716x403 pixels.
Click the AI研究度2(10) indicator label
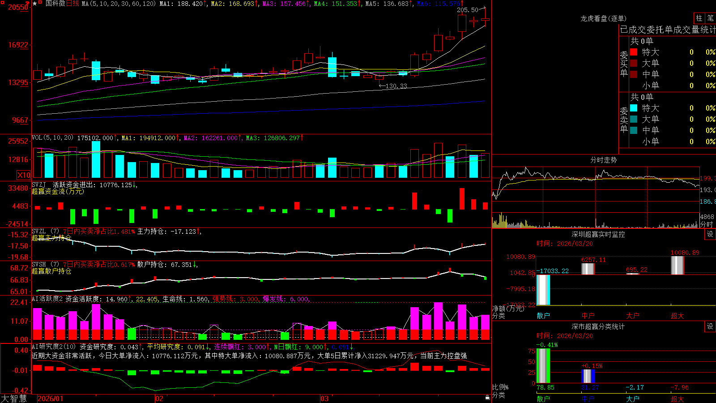coord(54,347)
